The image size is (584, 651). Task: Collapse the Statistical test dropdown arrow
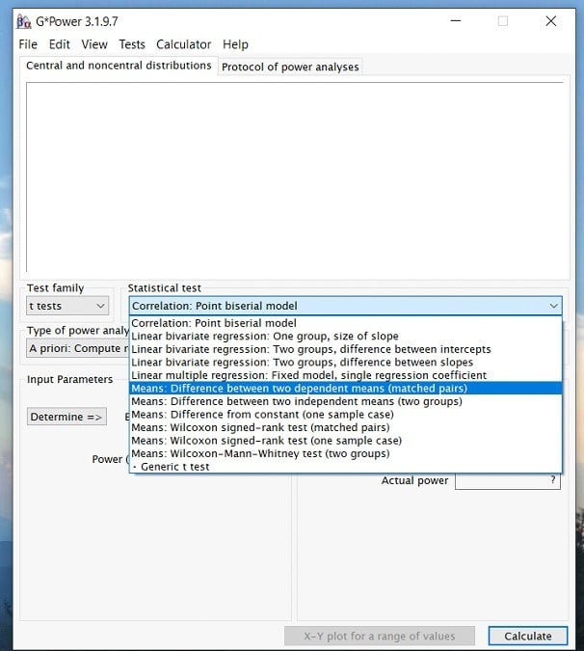pyautogui.click(x=553, y=306)
